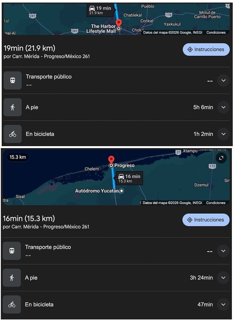Expand En bicicleta 1h 2min option
The width and height of the screenshot is (235, 322).
tap(223, 134)
